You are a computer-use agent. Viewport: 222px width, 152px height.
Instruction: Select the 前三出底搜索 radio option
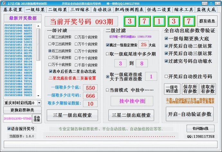click(x=50, y=37)
